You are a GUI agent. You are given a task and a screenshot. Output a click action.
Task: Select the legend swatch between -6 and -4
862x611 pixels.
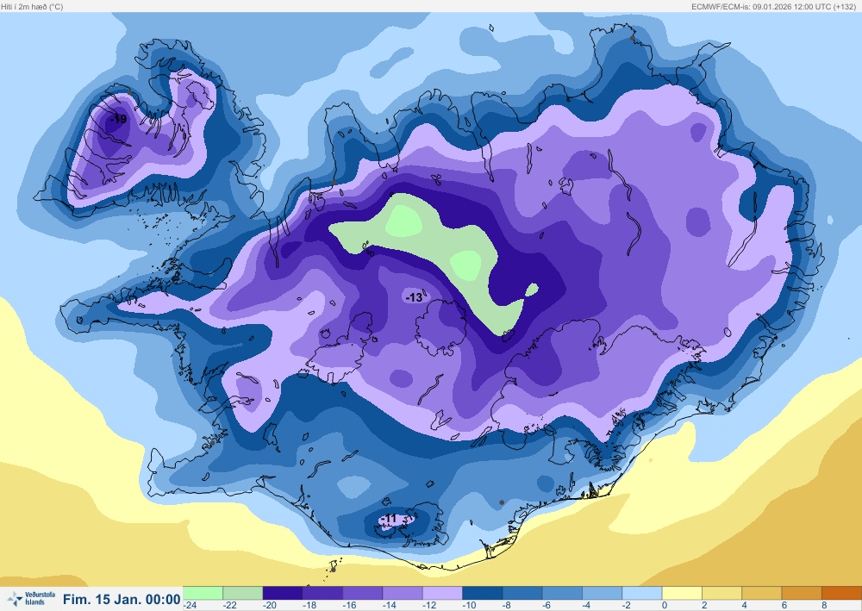coord(562,593)
